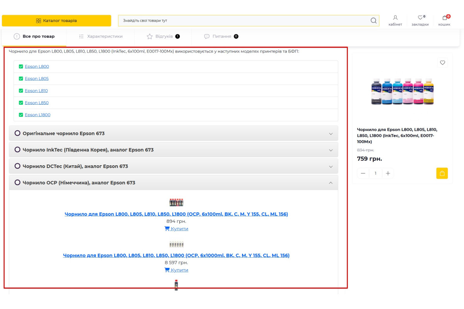Click the Питання counter badge
The height and width of the screenshot is (309, 464).
point(236,36)
